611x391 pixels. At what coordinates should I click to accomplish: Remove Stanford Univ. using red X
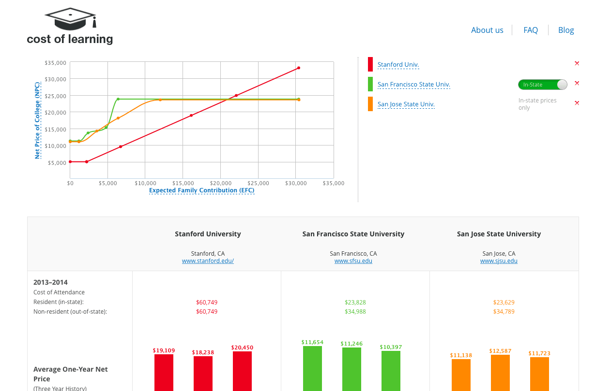(577, 63)
